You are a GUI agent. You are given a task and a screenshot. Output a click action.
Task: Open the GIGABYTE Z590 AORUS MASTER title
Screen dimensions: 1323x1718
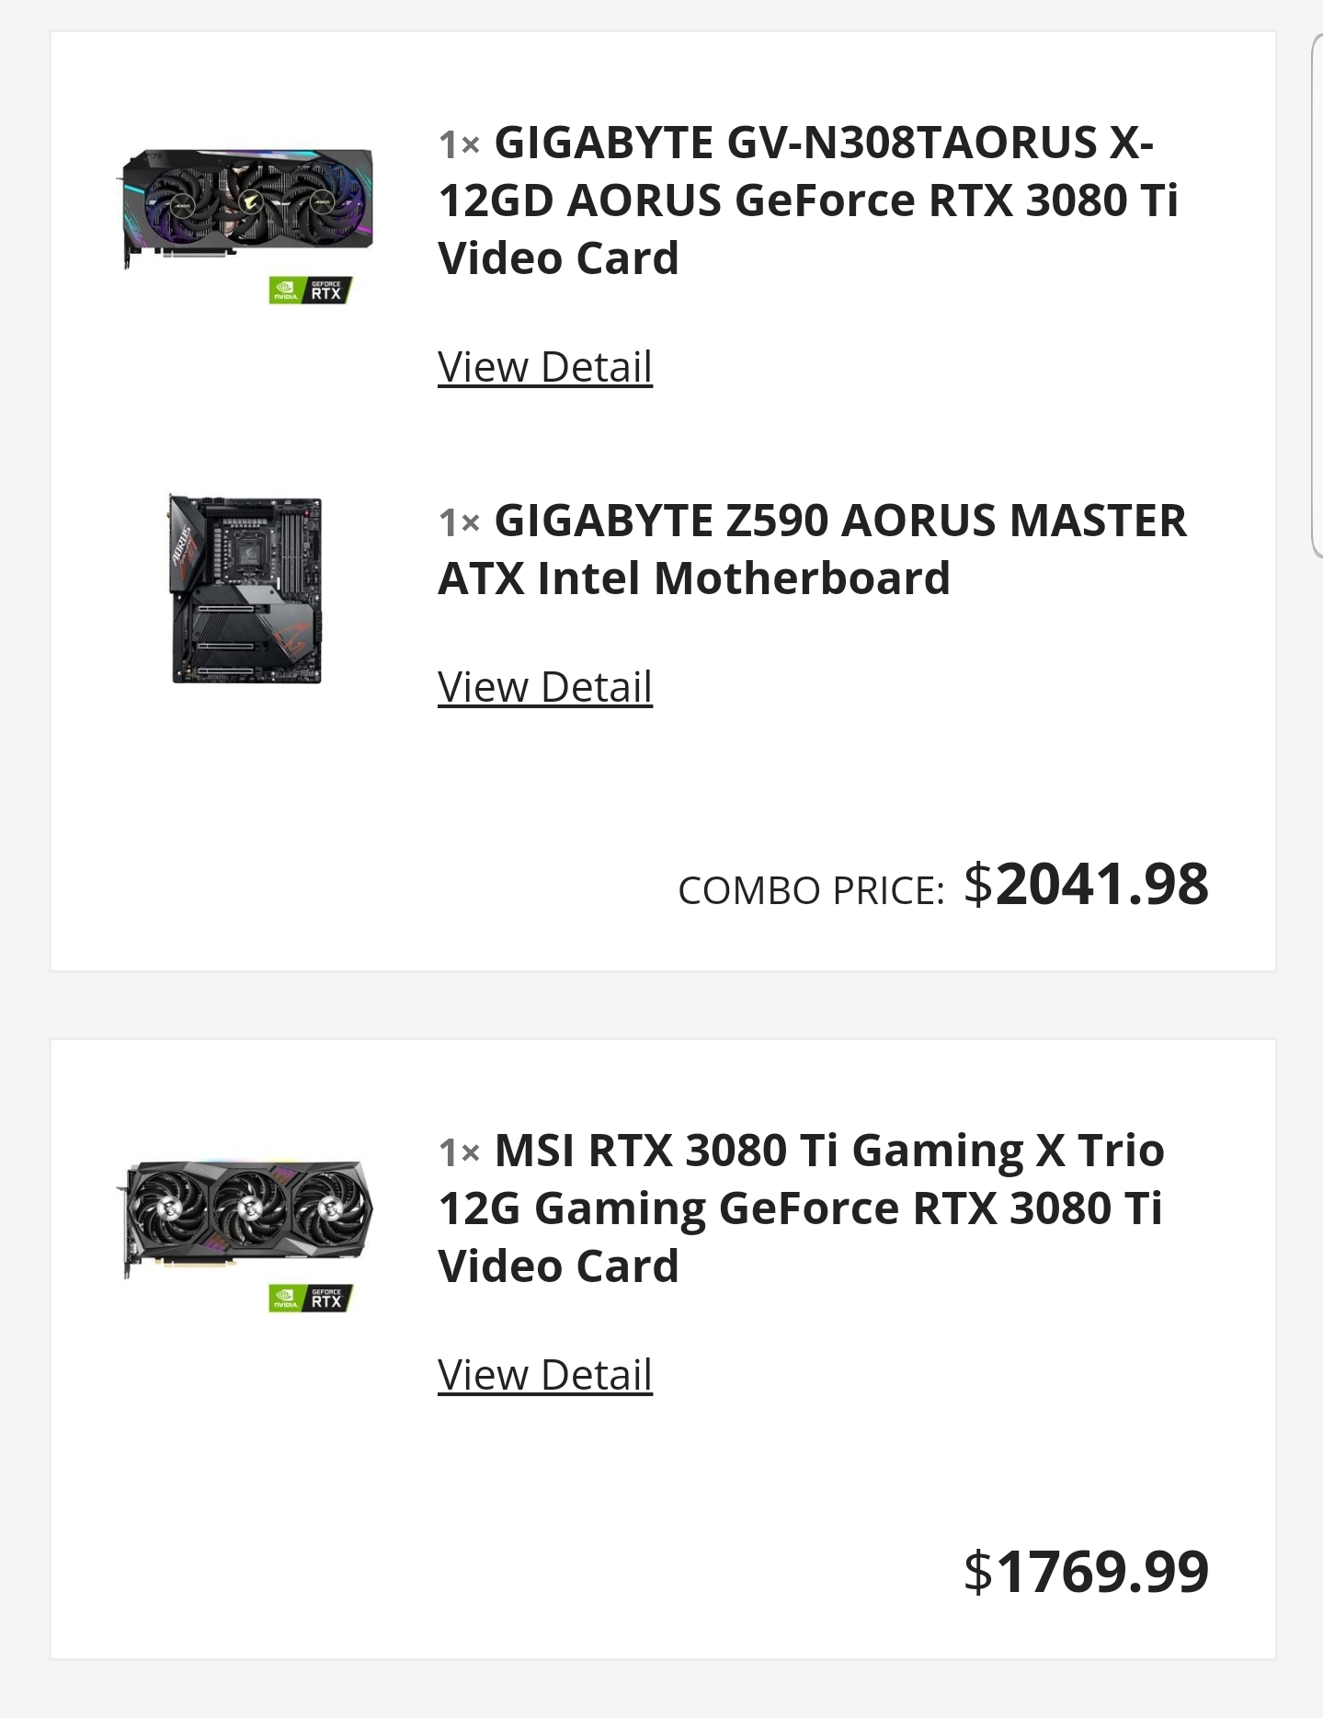click(x=812, y=549)
